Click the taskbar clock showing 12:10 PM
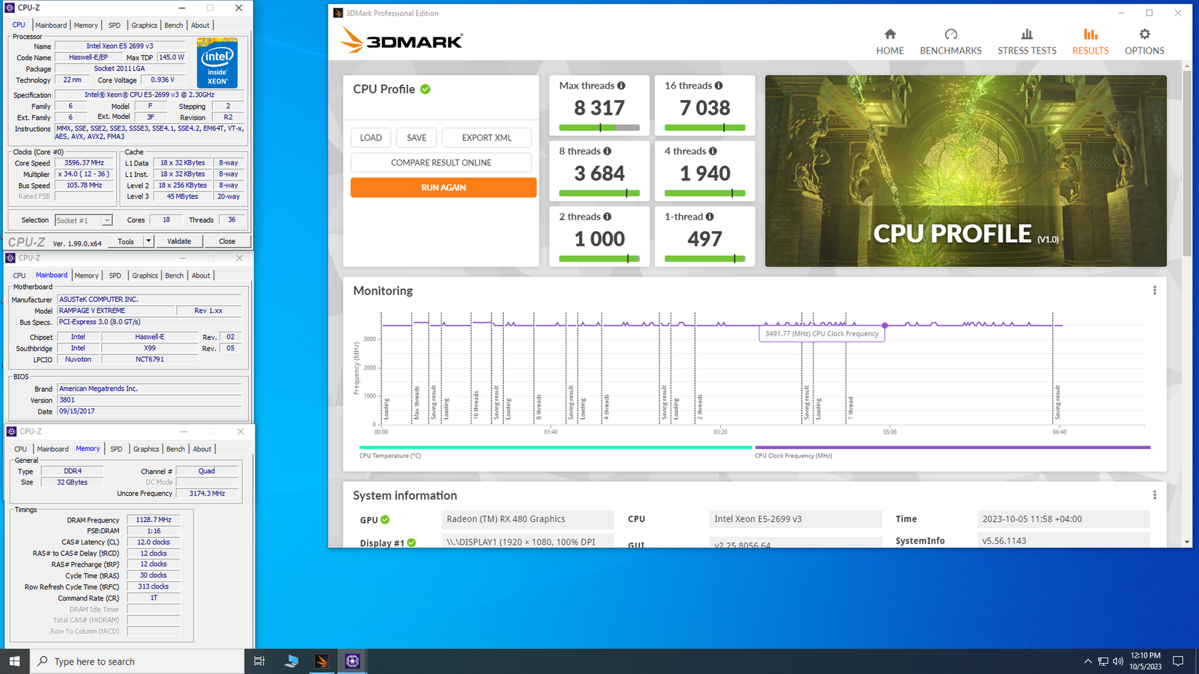This screenshot has height=674, width=1199. click(1145, 661)
